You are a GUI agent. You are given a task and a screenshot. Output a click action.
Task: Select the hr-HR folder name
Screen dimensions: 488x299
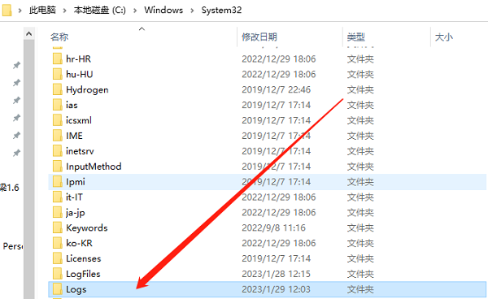coord(78,58)
